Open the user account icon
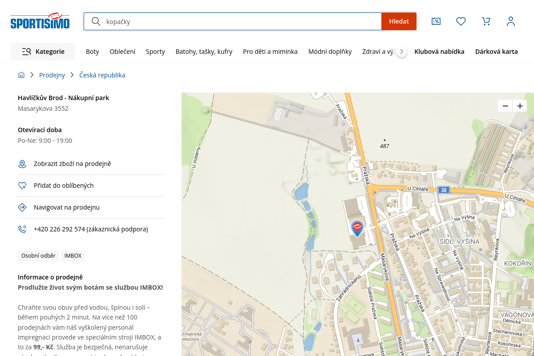The width and height of the screenshot is (534, 356). 511,21
